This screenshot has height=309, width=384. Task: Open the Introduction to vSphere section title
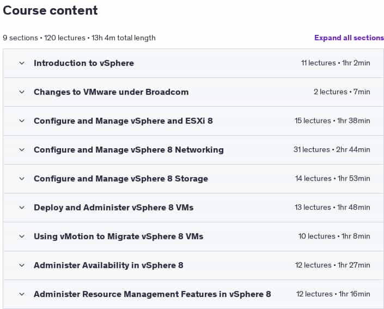point(84,63)
